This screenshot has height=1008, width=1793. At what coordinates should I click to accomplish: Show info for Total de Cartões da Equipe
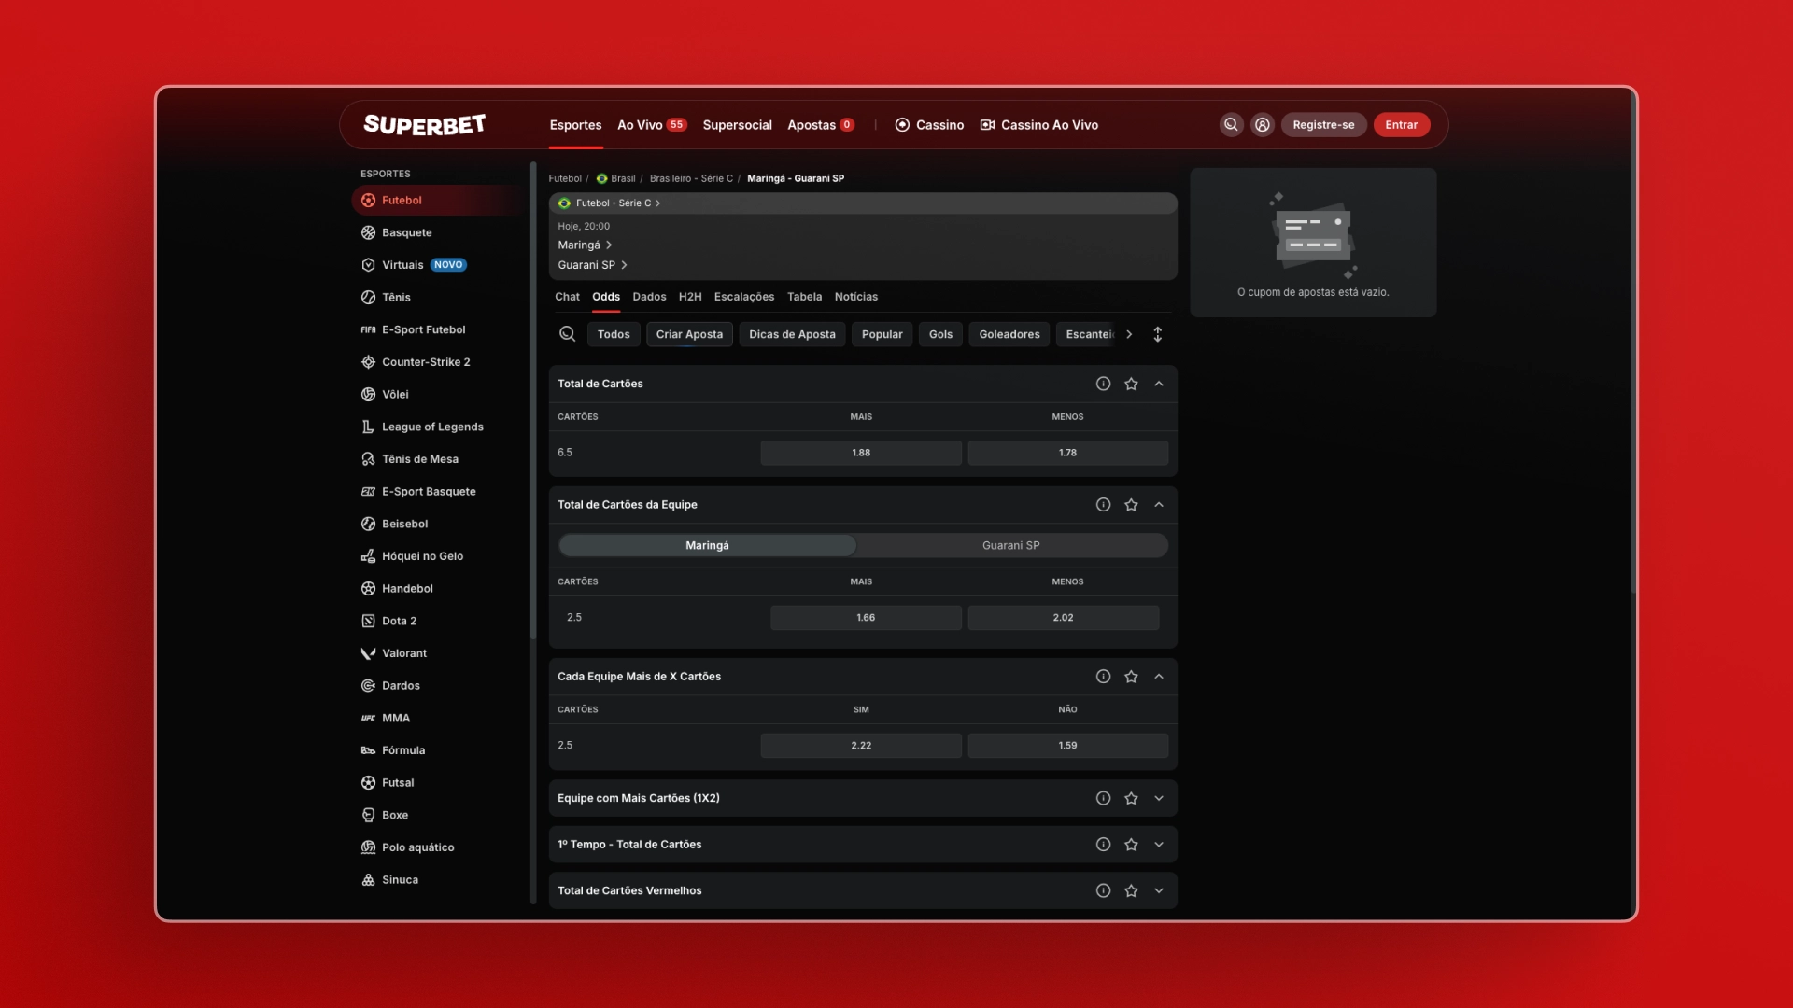pyautogui.click(x=1103, y=505)
